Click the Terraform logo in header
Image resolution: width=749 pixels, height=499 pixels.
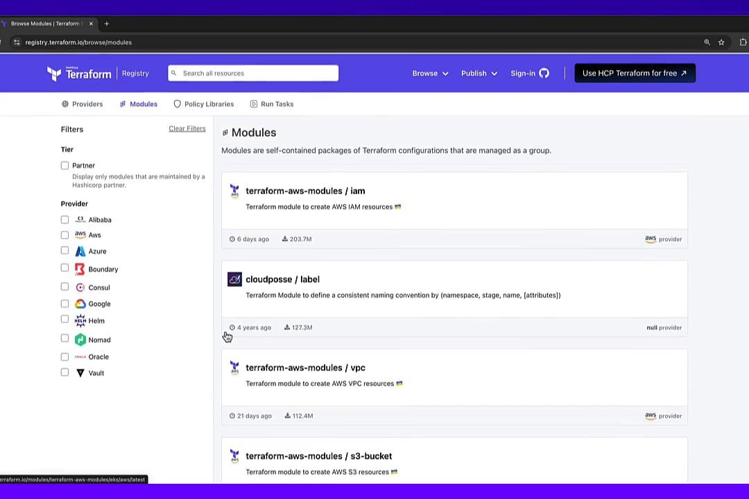tap(79, 73)
